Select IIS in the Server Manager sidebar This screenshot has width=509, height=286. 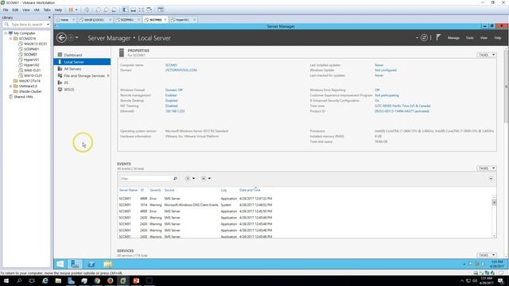pyautogui.click(x=66, y=83)
